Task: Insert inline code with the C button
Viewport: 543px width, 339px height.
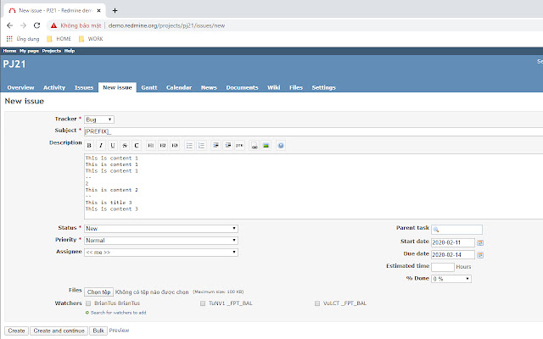Action: pyautogui.click(x=137, y=146)
